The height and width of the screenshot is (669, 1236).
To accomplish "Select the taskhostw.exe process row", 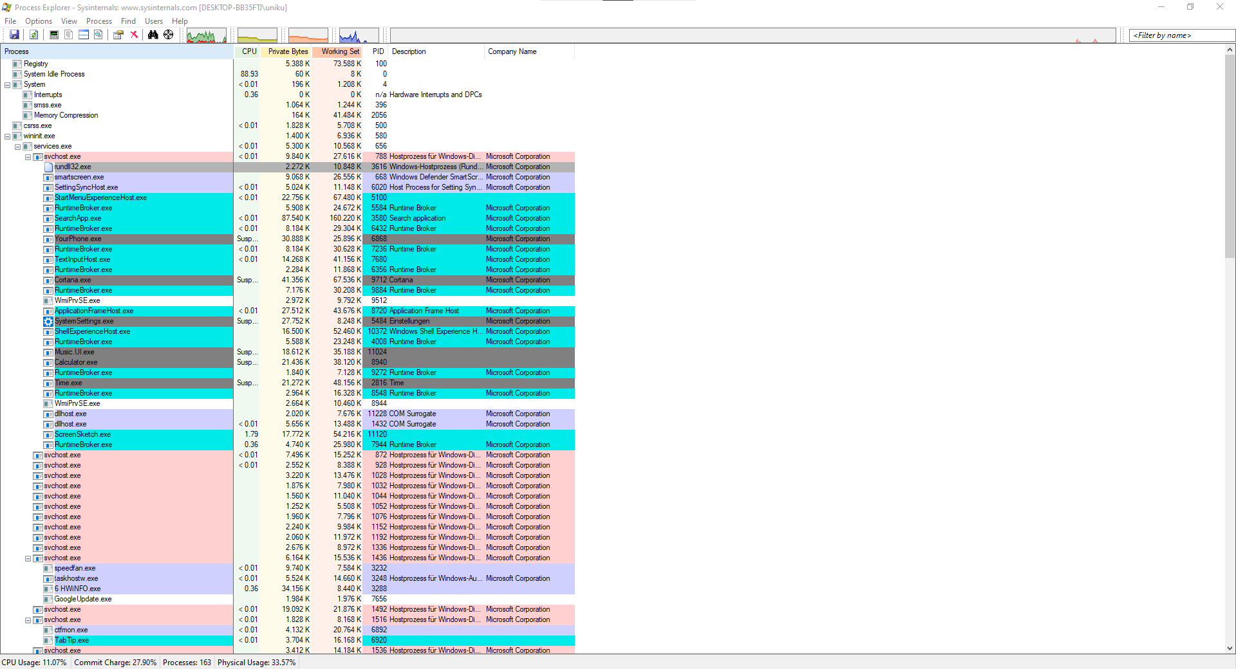I will (x=287, y=578).
